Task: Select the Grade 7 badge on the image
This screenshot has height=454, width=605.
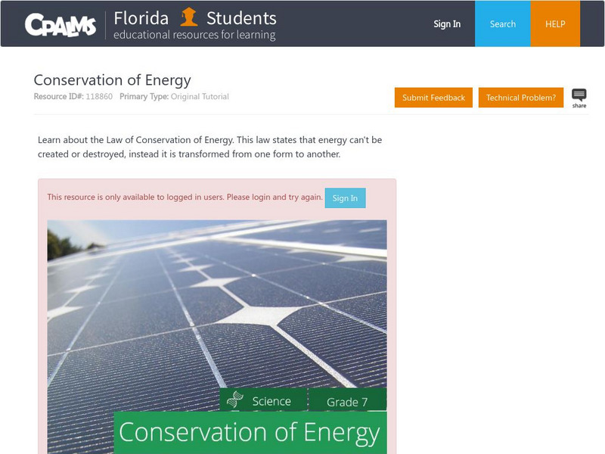Action: [347, 402]
